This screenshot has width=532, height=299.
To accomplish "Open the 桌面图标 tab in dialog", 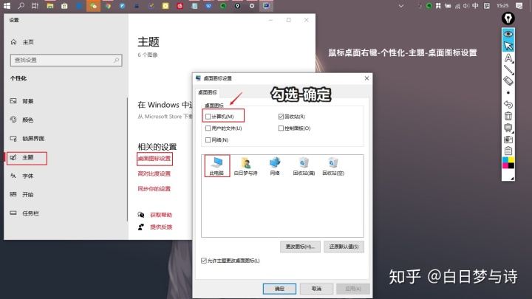I will coord(208,92).
